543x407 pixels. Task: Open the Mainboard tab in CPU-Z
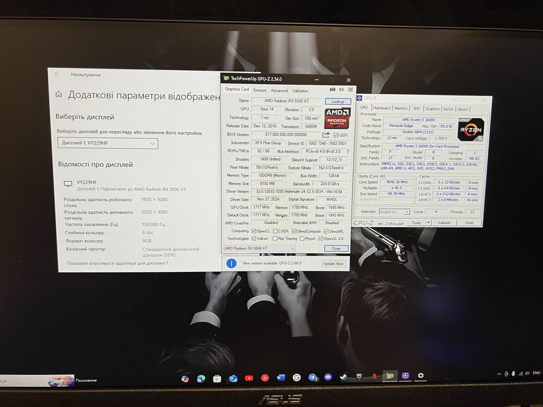[x=382, y=108]
